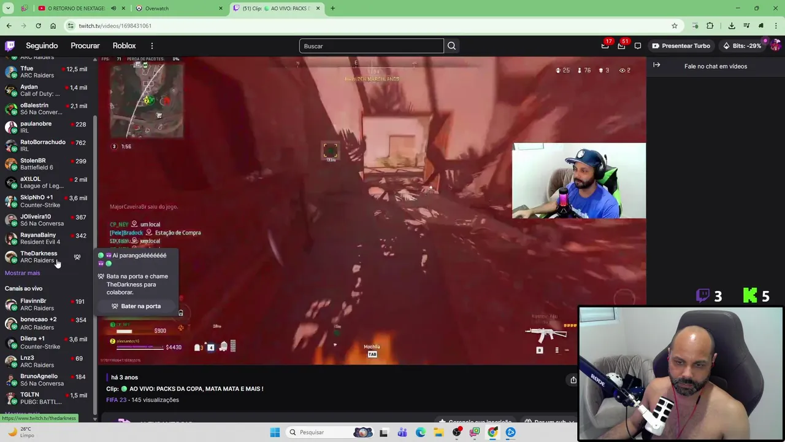Close the Twitch Clip tab
The height and width of the screenshot is (442, 785).
(318, 9)
